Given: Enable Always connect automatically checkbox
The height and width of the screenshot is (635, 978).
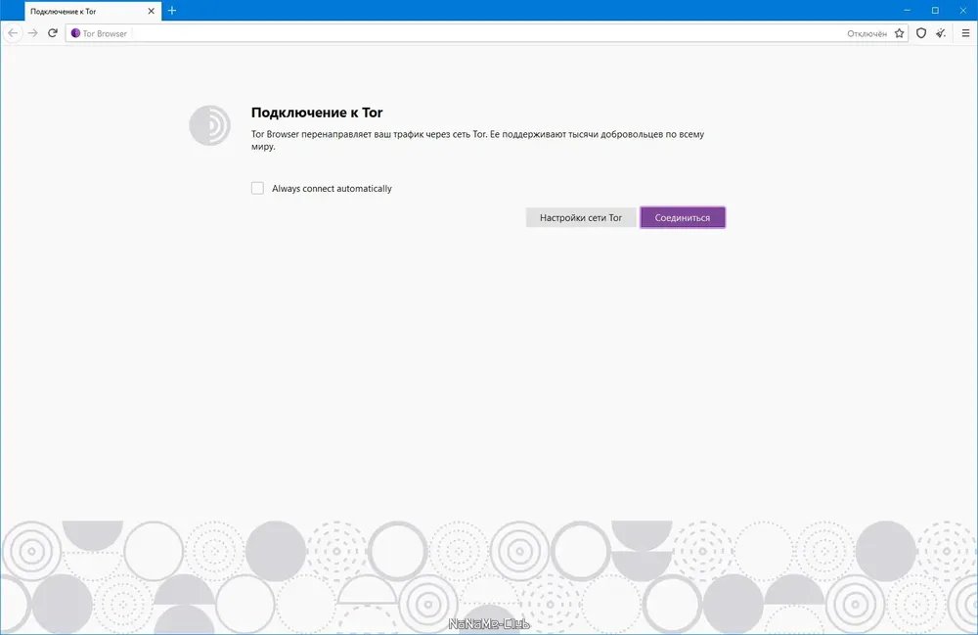Looking at the screenshot, I should pos(257,188).
